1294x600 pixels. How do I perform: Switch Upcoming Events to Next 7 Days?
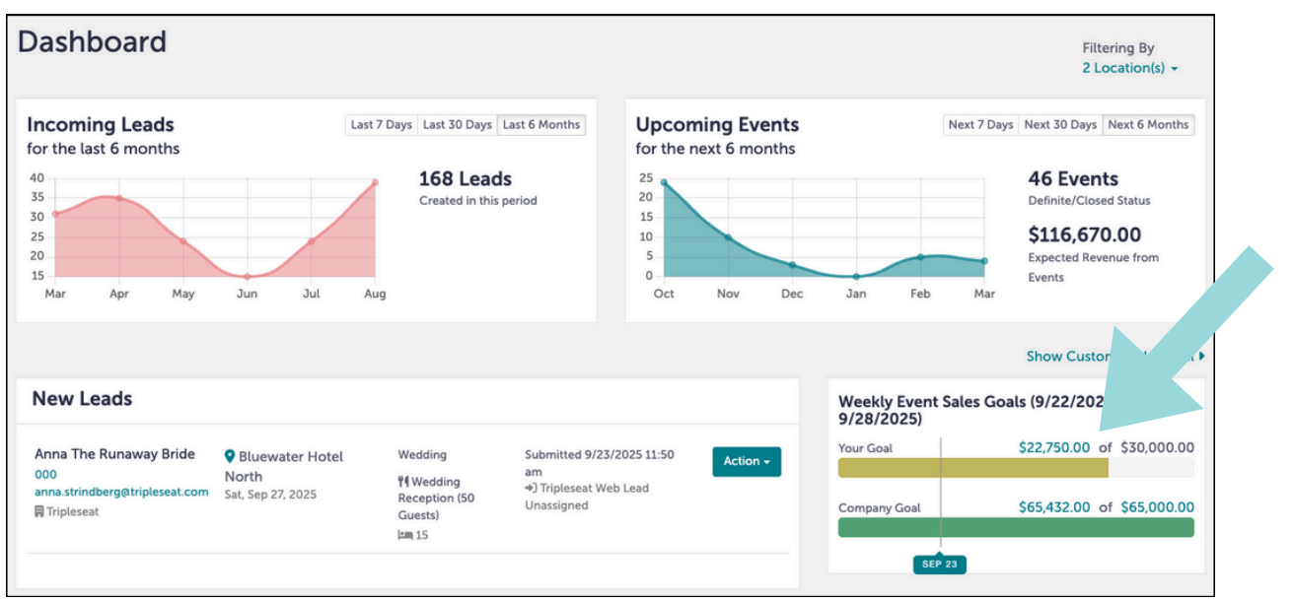[980, 125]
